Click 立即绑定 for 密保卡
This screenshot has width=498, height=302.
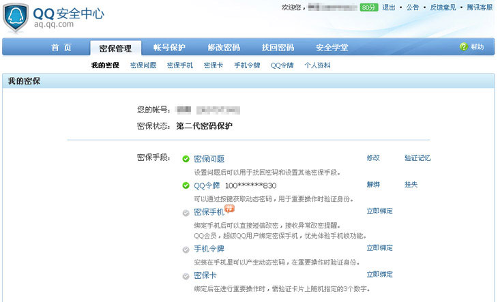pos(379,275)
